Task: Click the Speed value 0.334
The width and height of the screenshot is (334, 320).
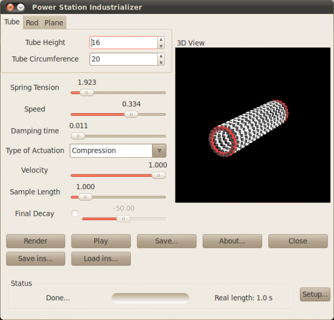Action: click(131, 104)
